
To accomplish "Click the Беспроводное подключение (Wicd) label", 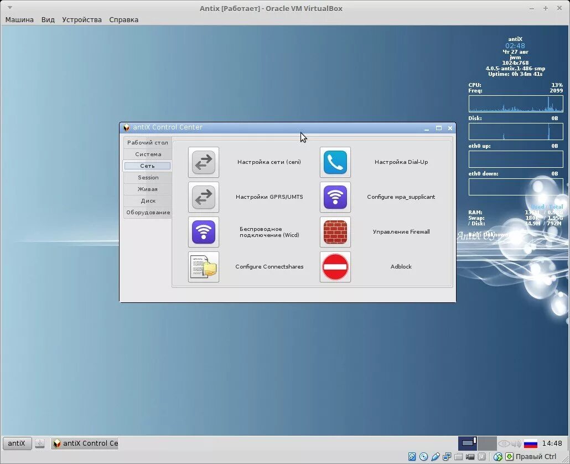I will pos(270,232).
